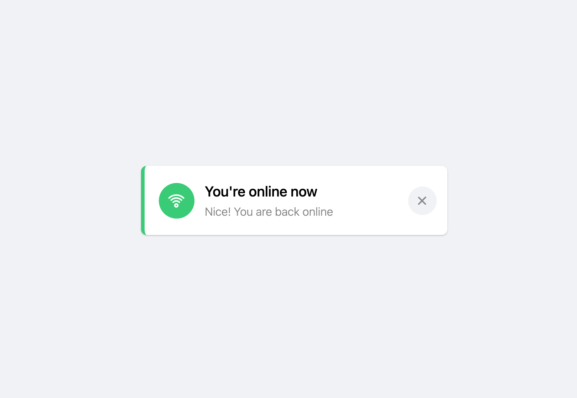The height and width of the screenshot is (398, 577).
Task: Click the green accent bar on toast
Action: point(143,200)
